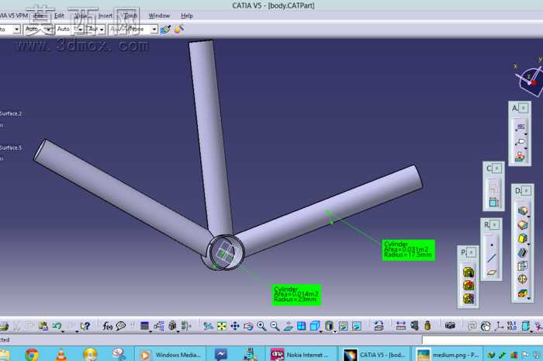
Task: Open the Tools menu
Action: point(130,16)
